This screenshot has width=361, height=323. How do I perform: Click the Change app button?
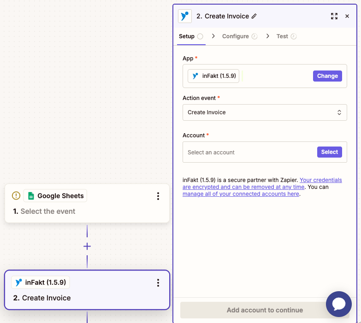(327, 76)
